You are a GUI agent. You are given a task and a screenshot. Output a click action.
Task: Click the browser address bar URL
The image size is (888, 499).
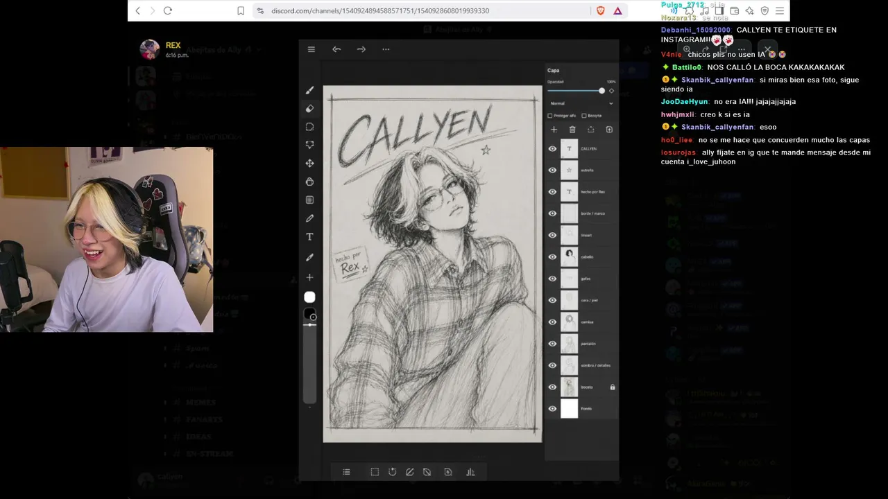pos(380,10)
